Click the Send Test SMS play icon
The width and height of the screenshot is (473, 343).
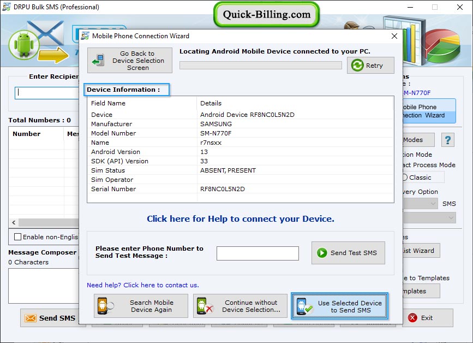pyautogui.click(x=322, y=253)
